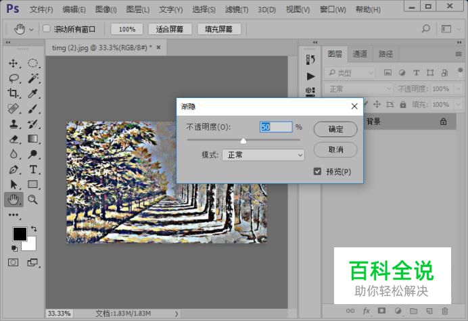The height and width of the screenshot is (321, 468).
Task: Open the Image menu
Action: click(x=106, y=9)
